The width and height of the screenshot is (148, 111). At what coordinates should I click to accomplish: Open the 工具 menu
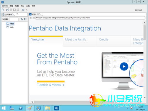pos(28,6)
